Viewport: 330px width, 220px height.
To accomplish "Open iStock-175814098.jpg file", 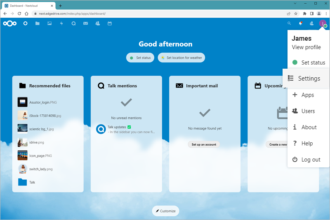I will pyautogui.click(x=48, y=116).
